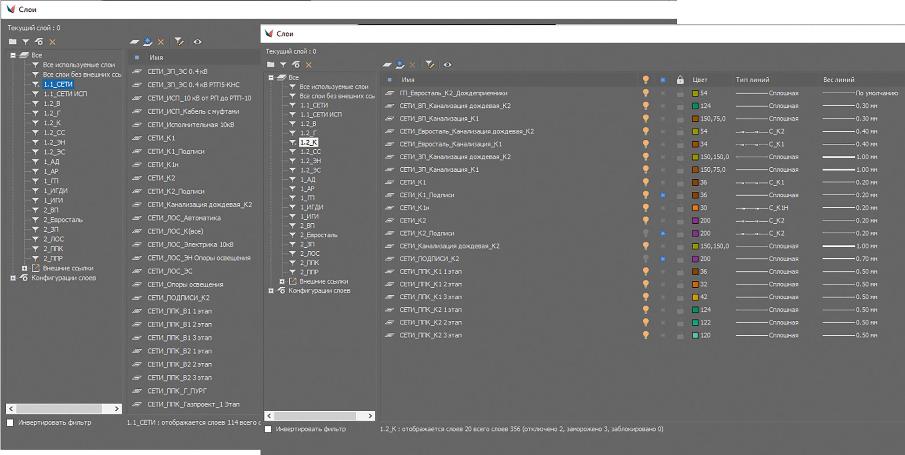Click the delete layer X in back window toolbar
Screen dimensions: 905x455
click(161, 42)
